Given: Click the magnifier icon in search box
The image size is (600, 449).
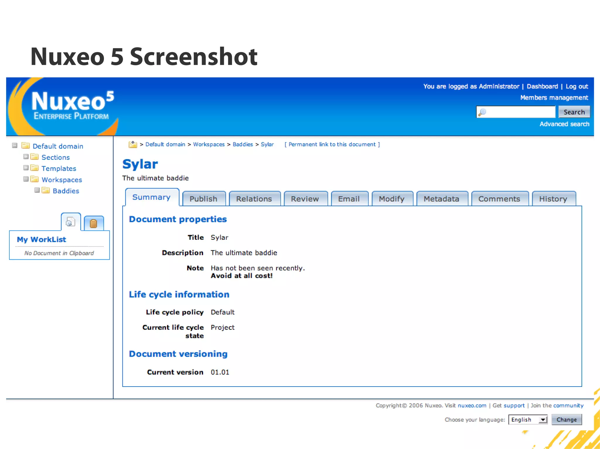Looking at the screenshot, I should [482, 112].
